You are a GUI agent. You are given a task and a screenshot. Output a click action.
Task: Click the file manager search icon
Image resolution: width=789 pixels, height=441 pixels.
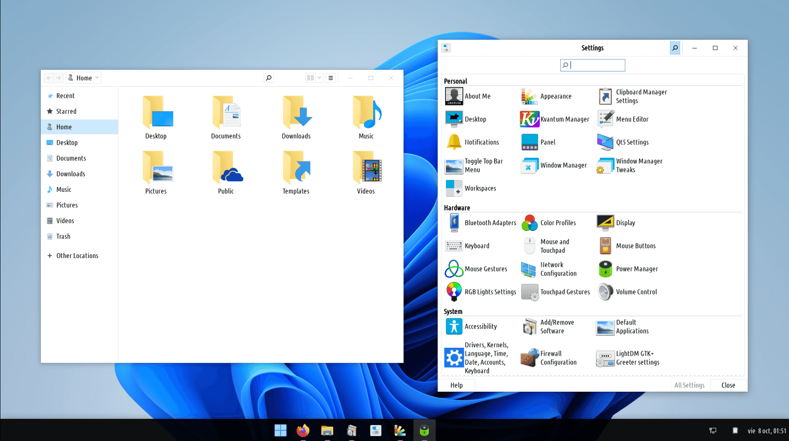[x=268, y=78]
